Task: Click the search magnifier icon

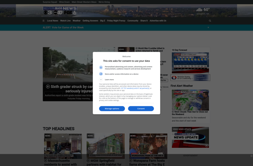Action: (210, 21)
